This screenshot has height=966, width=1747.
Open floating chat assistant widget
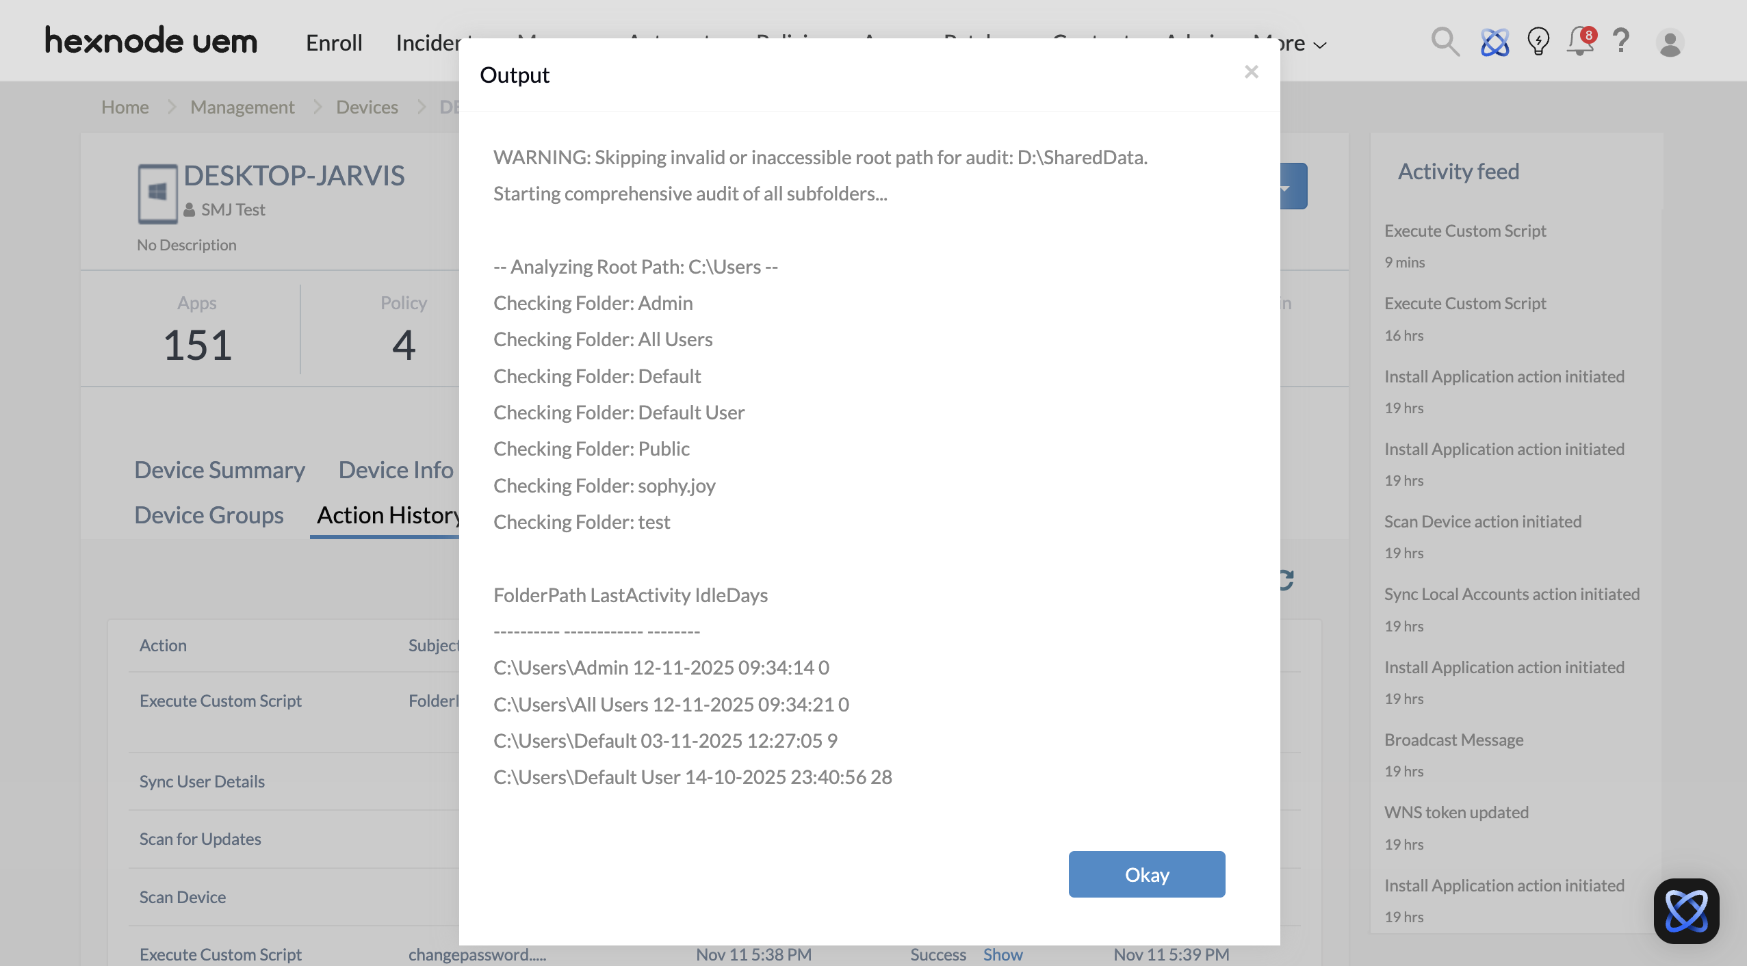point(1685,911)
